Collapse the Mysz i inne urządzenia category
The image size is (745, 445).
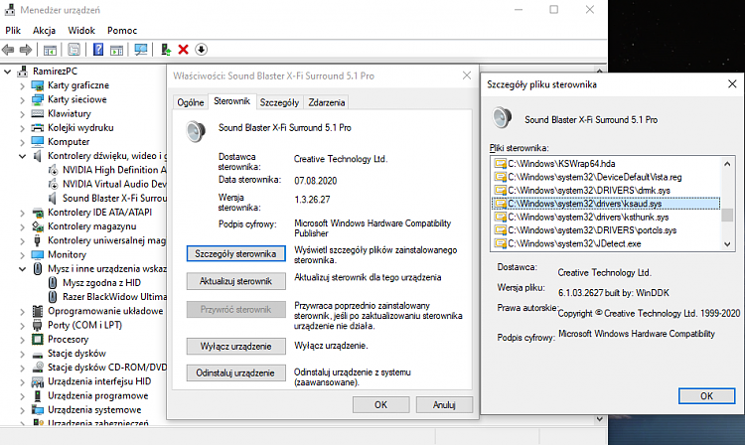click(24, 268)
